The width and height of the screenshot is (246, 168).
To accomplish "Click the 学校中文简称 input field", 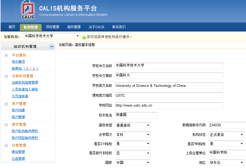I will [169, 76].
